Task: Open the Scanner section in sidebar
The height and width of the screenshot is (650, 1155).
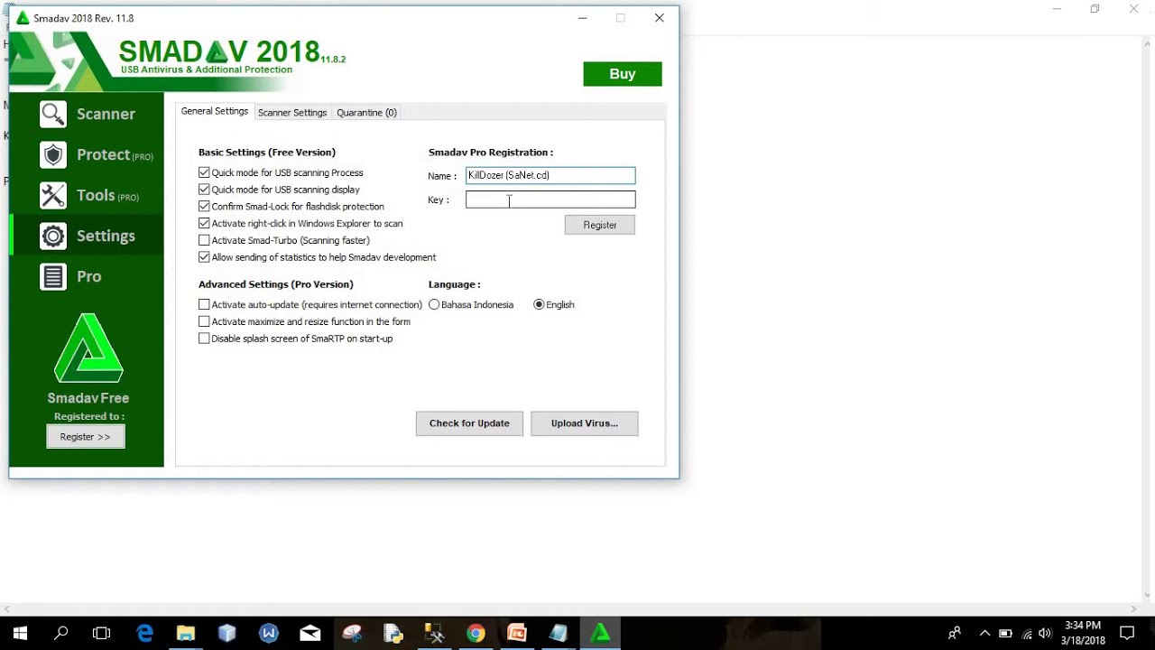Action: (88, 114)
